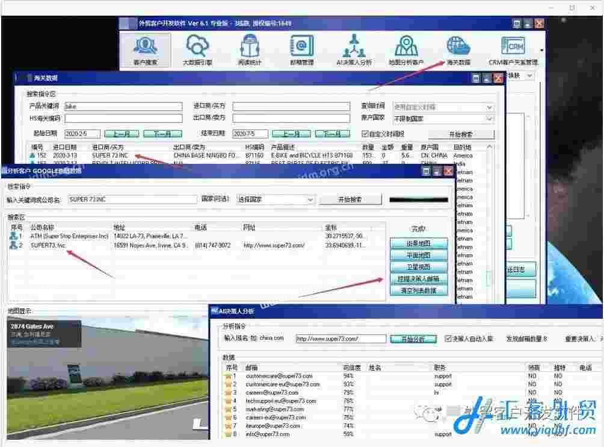Open the 选择国家 country dropdown in Google map window
Image resolution: width=604 pixels, height=447 pixels.
coord(276,199)
